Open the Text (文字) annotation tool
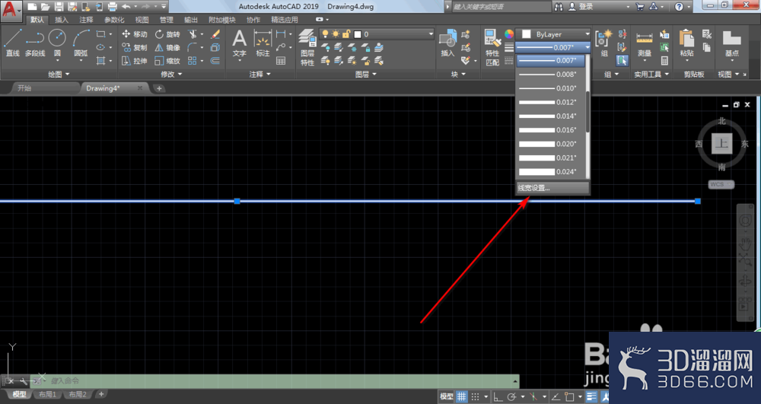761x404 pixels. [239, 43]
